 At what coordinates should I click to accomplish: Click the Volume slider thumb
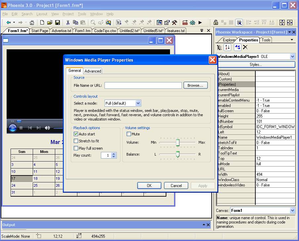(x=178, y=142)
